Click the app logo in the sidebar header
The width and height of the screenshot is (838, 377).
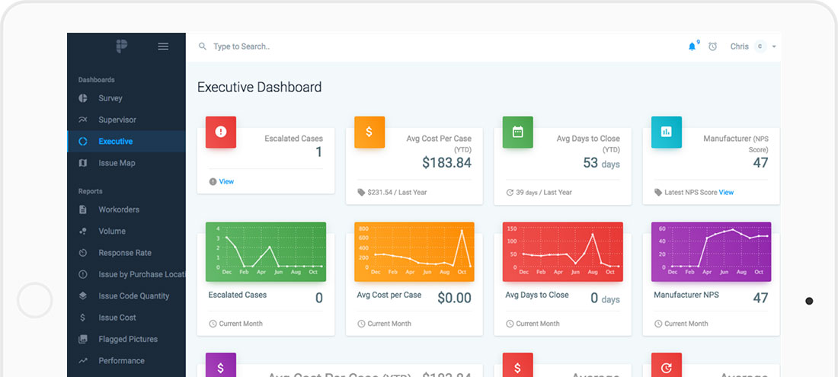(121, 46)
